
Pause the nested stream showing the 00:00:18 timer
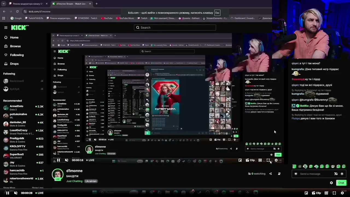pyautogui.click(x=59, y=160)
